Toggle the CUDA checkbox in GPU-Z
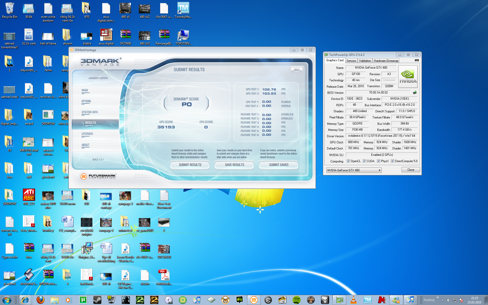488x305 pixels. pos(364,161)
